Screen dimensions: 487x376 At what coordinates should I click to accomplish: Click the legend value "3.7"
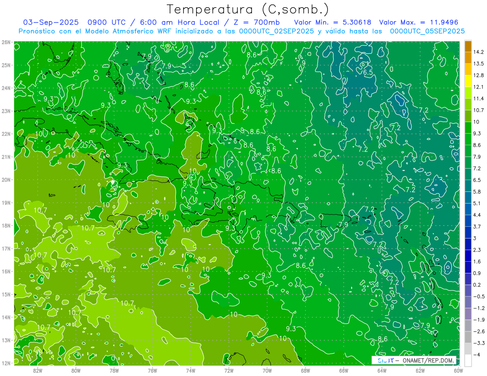(477, 226)
